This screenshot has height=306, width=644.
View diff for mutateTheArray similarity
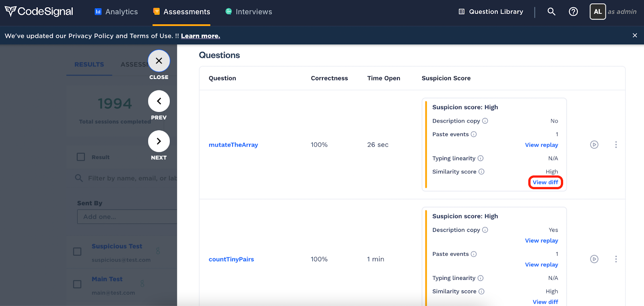(545, 182)
